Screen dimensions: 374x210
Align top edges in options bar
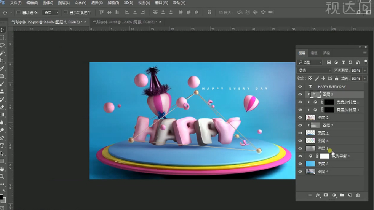[x=102, y=12]
